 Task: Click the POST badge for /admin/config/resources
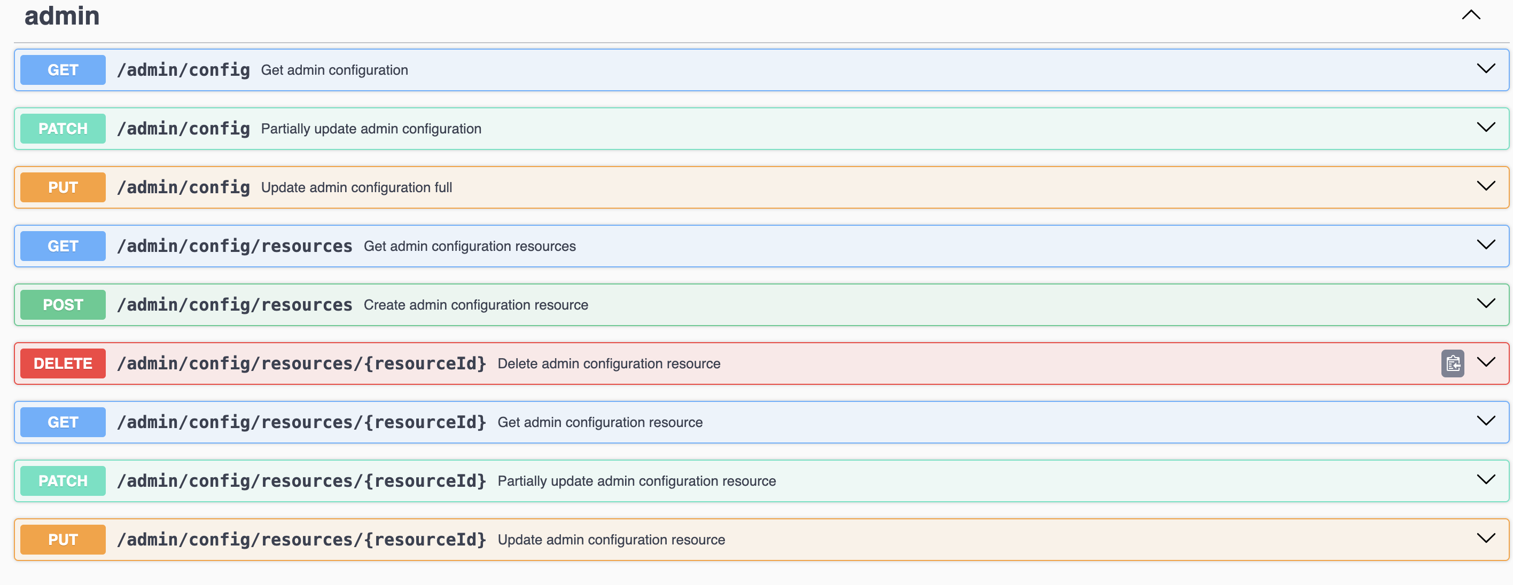tap(63, 305)
